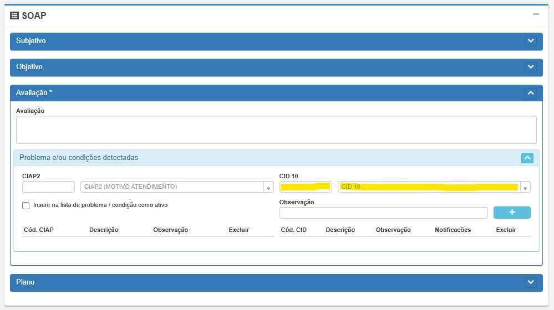The image size is (554, 310).
Task: Click the CID 10 code input field
Action: [x=306, y=187]
